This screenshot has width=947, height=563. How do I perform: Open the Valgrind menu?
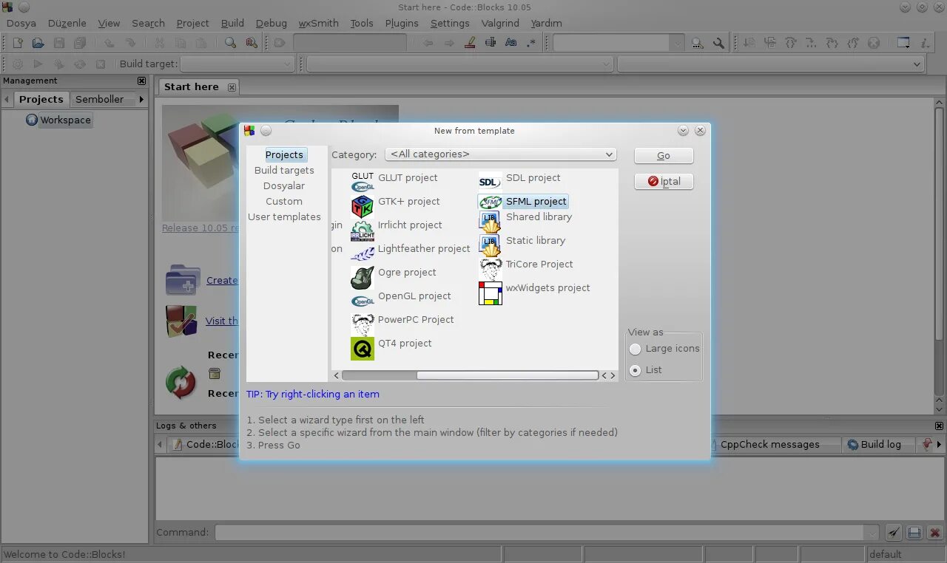(x=500, y=23)
